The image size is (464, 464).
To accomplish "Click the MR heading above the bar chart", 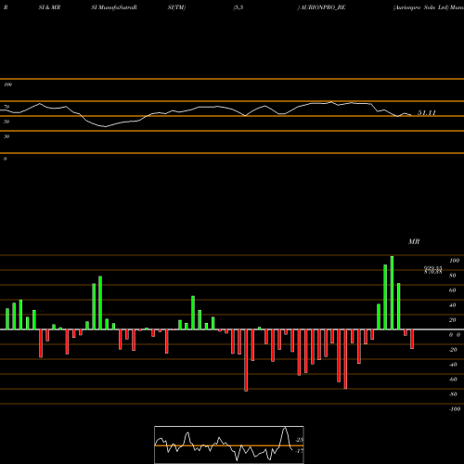I will pos(414,241).
